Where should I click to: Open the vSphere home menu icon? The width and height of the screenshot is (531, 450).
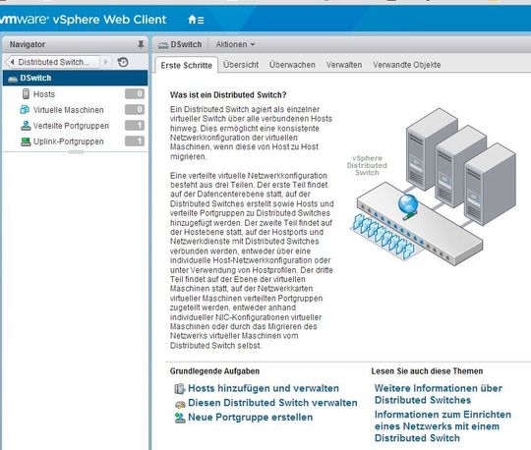196,20
